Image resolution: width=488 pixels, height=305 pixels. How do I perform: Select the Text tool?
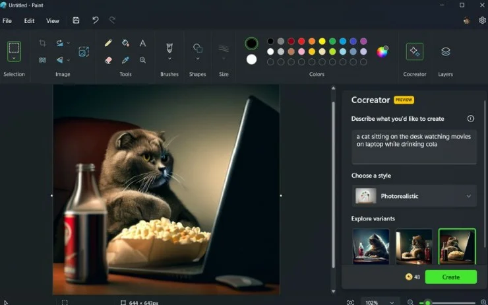point(142,43)
